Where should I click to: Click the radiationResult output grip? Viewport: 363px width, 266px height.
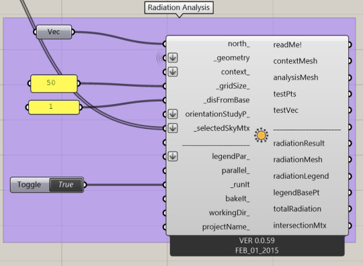(350, 143)
